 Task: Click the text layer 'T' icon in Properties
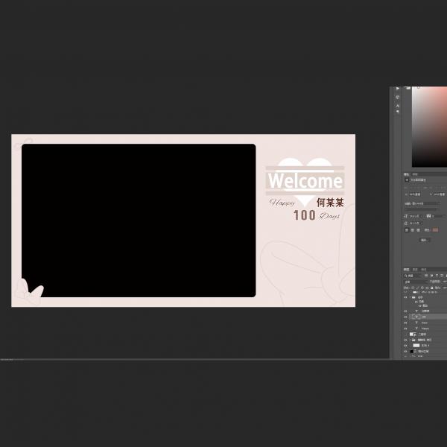pos(407,180)
